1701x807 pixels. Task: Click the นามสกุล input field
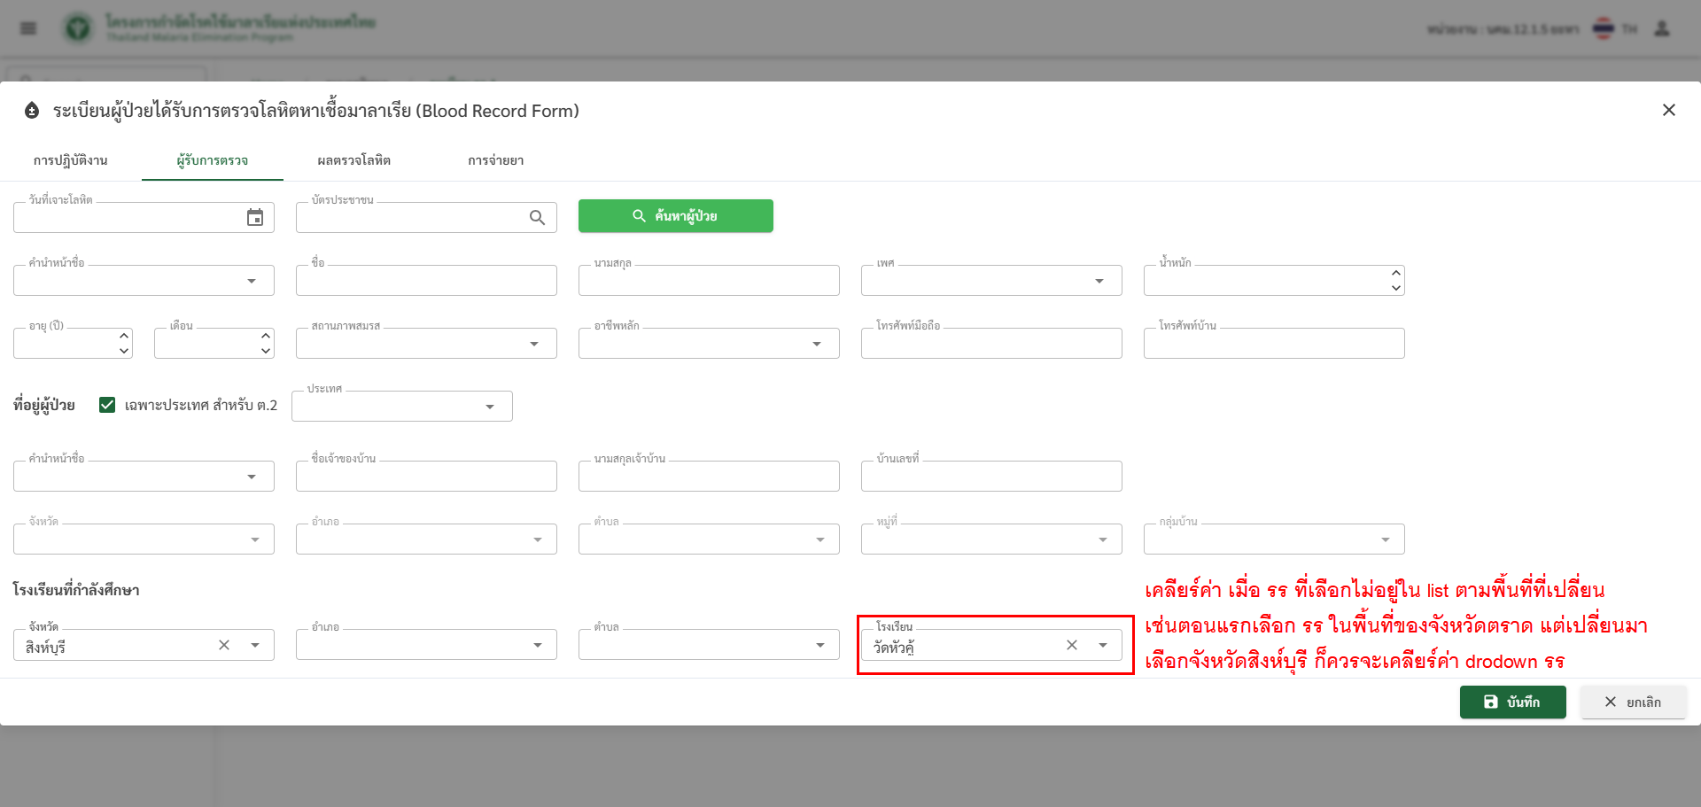(x=708, y=282)
